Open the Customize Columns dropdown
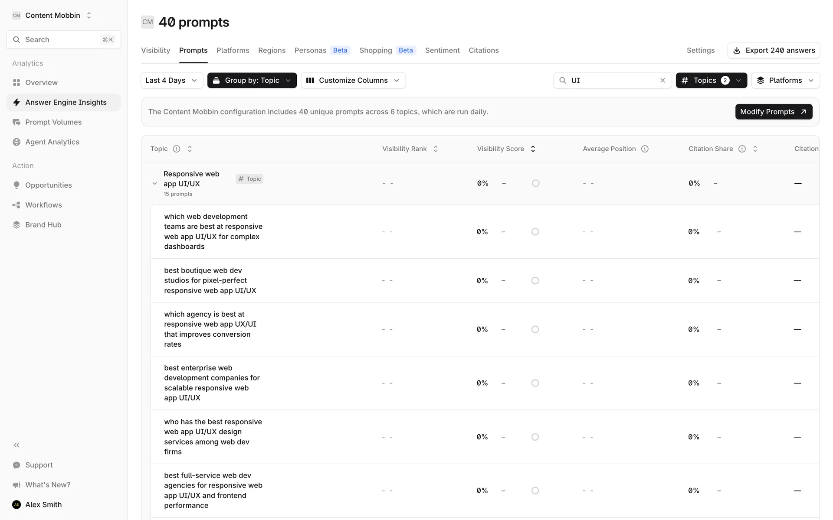The width and height of the screenshot is (833, 520). (353, 81)
